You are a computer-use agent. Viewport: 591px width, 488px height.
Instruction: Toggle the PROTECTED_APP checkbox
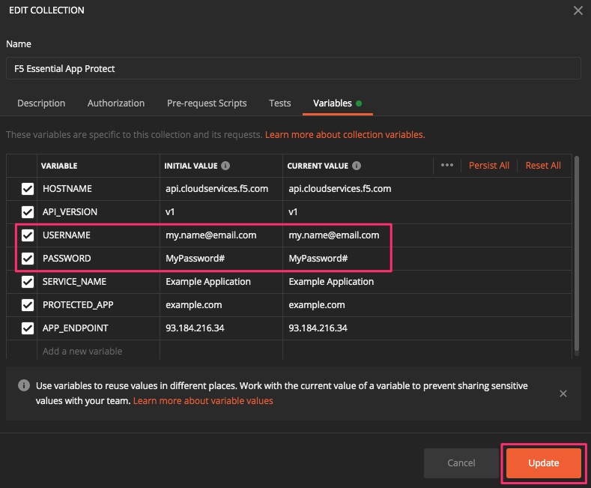(28, 304)
